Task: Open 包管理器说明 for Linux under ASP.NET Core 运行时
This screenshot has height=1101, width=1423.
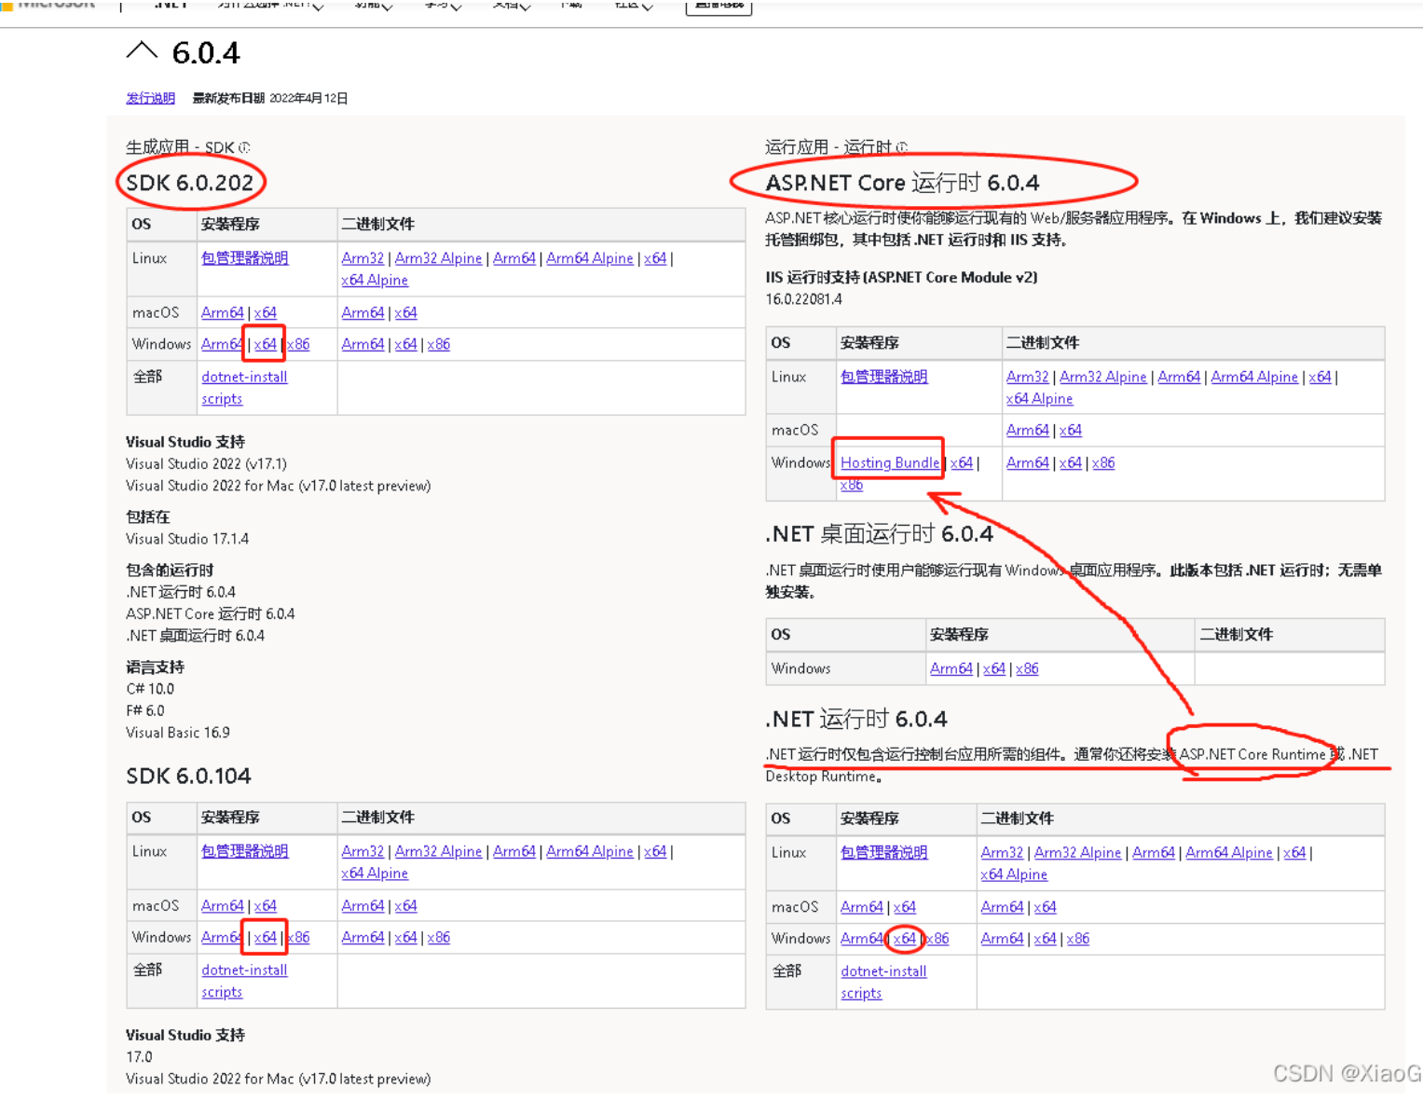Action: tap(884, 377)
